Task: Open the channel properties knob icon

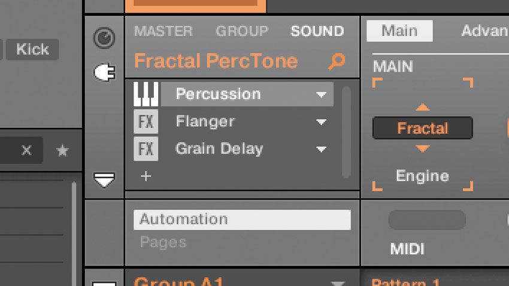Action: pyautogui.click(x=104, y=38)
